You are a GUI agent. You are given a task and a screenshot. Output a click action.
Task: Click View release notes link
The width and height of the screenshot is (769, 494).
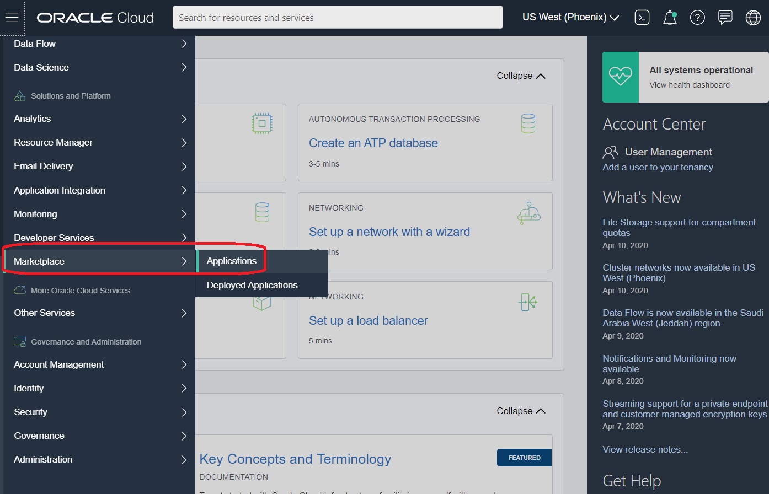645,449
